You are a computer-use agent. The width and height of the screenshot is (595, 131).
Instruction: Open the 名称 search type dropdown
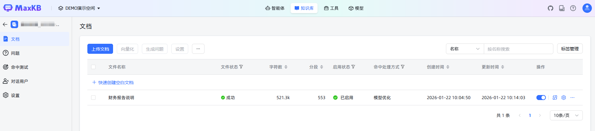(x=465, y=49)
